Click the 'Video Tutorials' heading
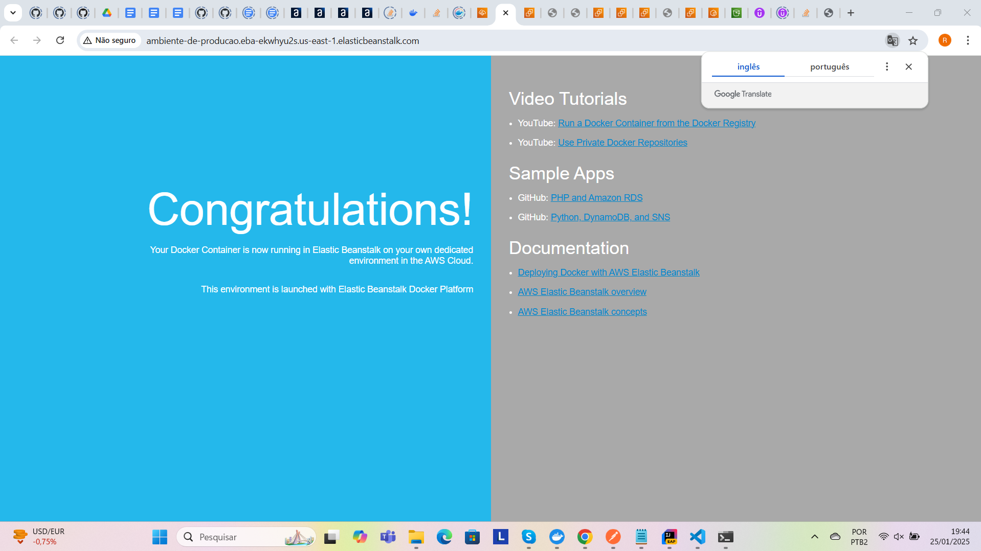The height and width of the screenshot is (551, 981). (x=568, y=99)
